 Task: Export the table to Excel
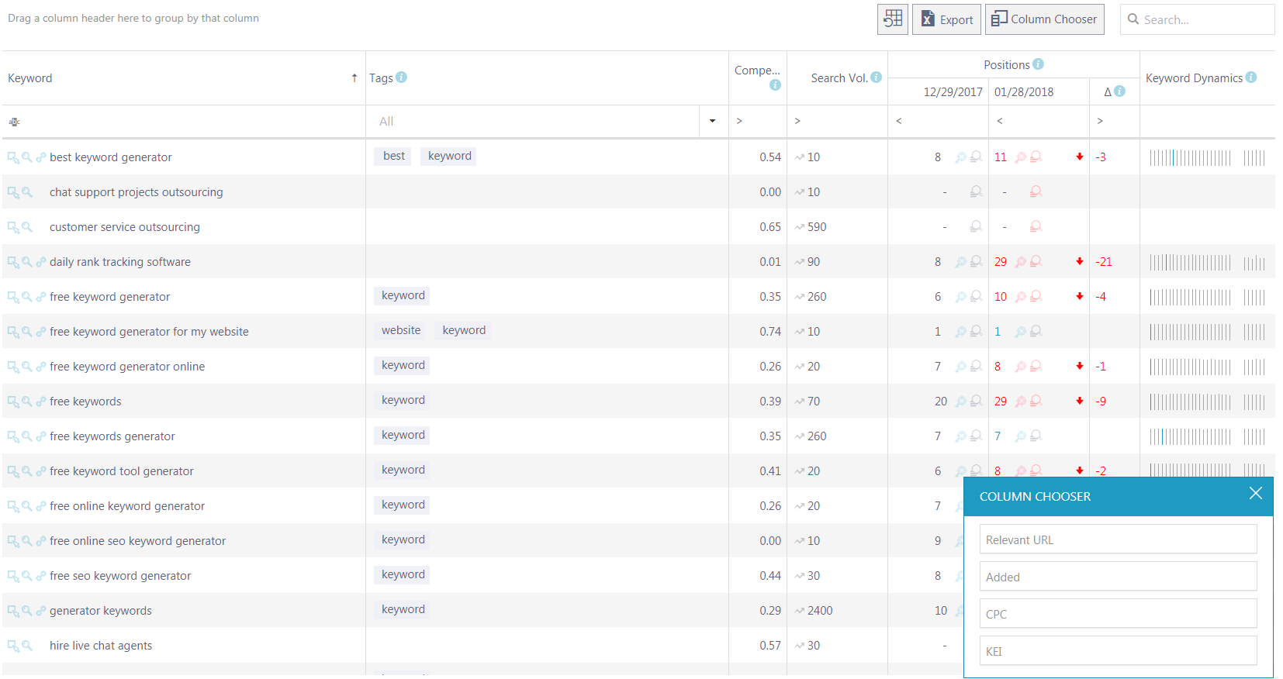[946, 19]
